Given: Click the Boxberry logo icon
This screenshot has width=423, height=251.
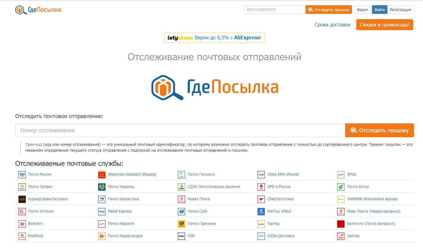Looking at the screenshot, I should [x=22, y=224].
